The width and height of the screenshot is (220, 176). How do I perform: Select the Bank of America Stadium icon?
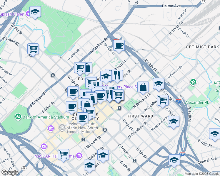pyautogui.click(x=18, y=117)
